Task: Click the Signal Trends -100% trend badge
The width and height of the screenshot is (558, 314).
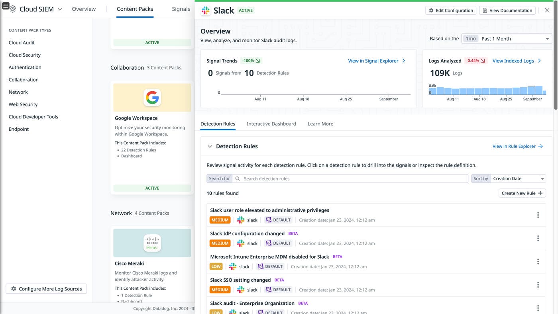Action: tap(251, 61)
